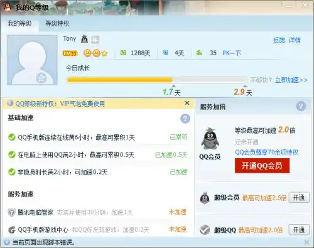The image size is (314, 248).
Task: Minimize the 我的Q等级 window
Action: [x=289, y=6]
